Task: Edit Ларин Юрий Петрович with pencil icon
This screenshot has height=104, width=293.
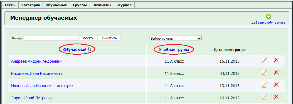Action: coord(264,97)
